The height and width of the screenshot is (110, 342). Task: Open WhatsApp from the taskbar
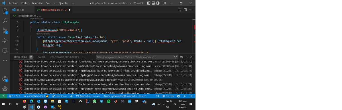[95, 101]
